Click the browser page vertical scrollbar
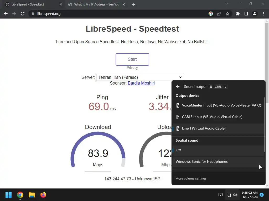269x201 pixels. [267, 63]
